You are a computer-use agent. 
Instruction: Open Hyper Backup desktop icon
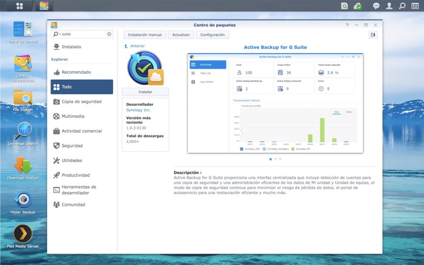[23, 202]
